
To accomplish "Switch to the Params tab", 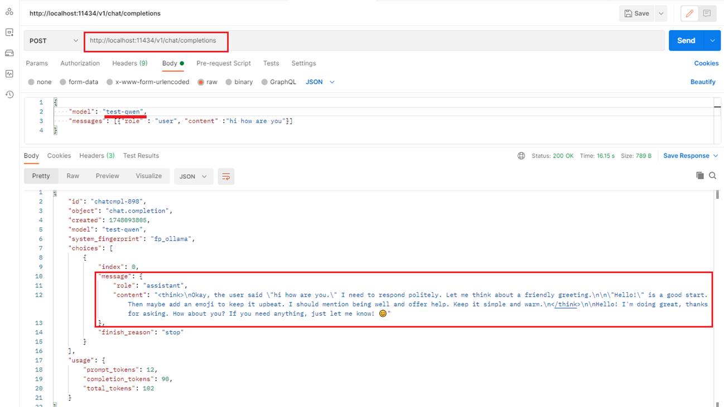I will click(37, 63).
